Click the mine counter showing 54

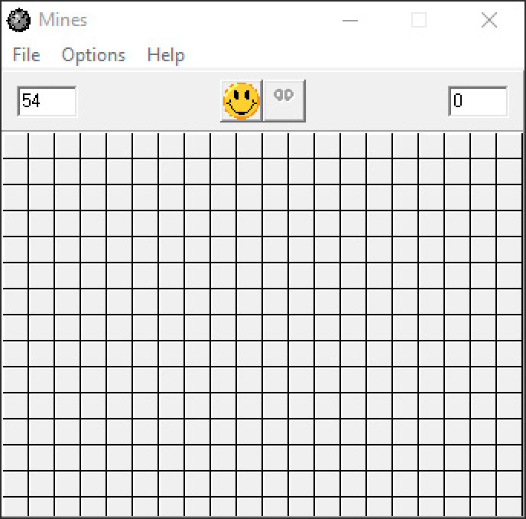coord(47,101)
